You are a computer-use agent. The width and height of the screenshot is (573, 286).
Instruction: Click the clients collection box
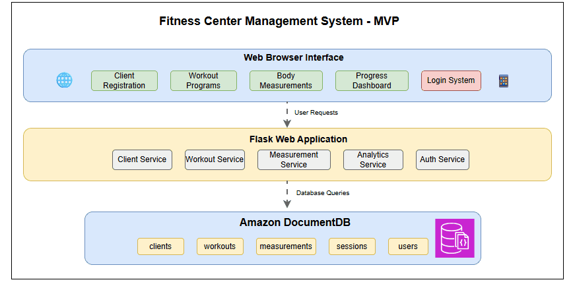[x=160, y=246]
